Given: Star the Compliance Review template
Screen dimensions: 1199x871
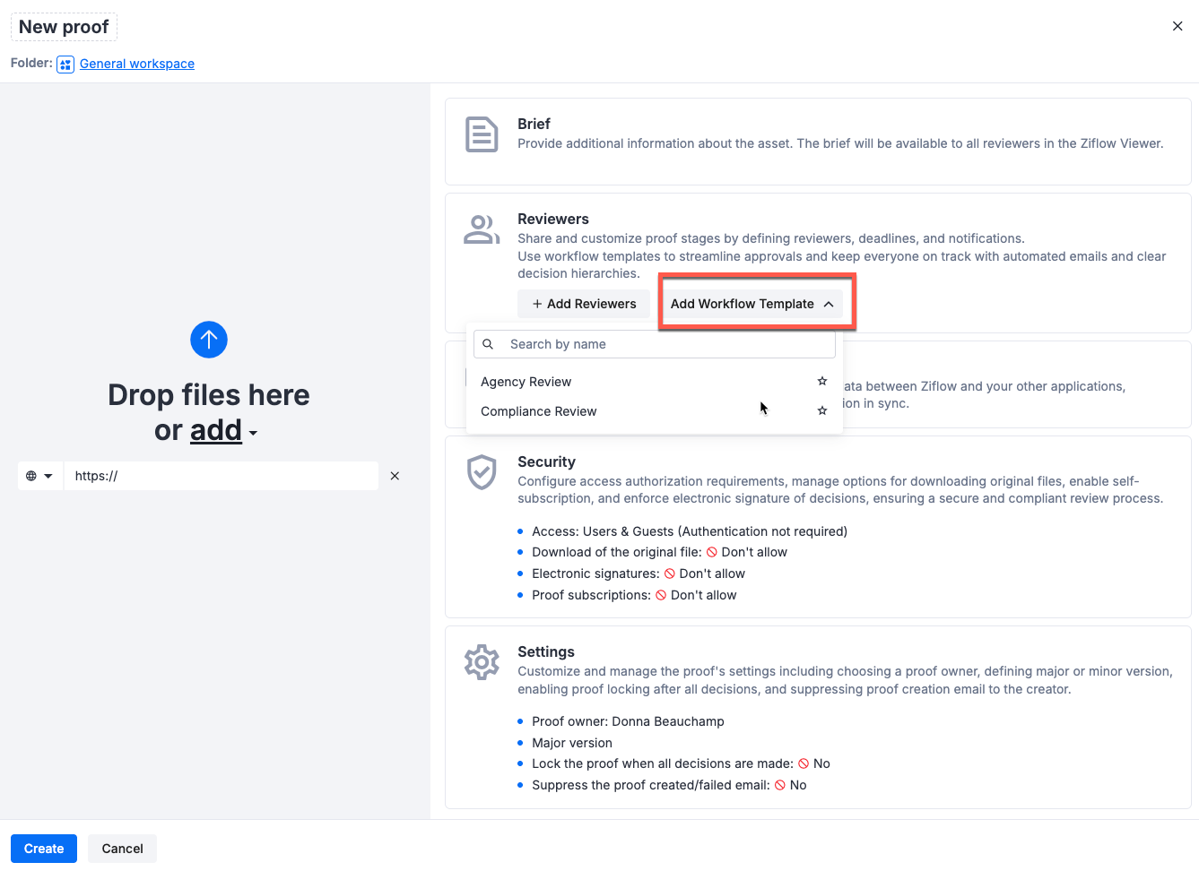Looking at the screenshot, I should point(822,410).
